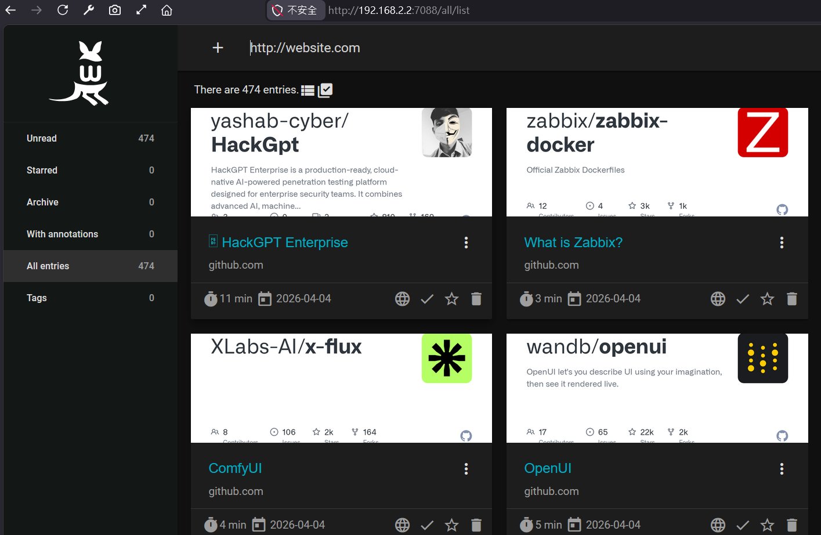Open OpenUI entry three-dot menu
The width and height of the screenshot is (821, 535).
coord(782,469)
